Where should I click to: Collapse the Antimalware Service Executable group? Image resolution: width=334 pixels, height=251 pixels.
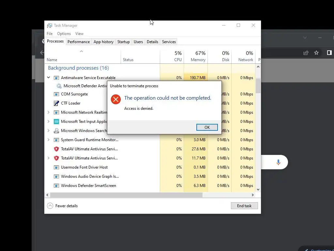click(x=49, y=77)
